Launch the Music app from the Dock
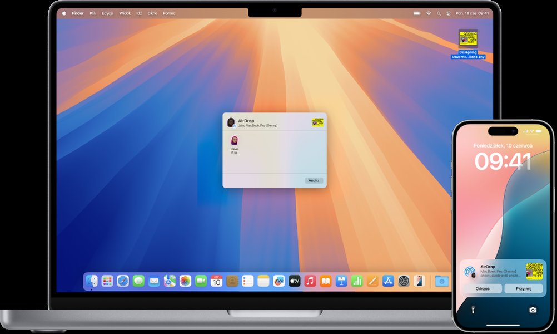557x334 pixels. pos(310,281)
